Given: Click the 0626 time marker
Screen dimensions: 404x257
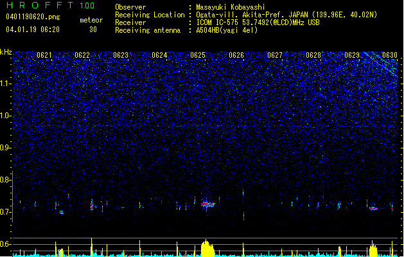Looking at the screenshot, I should click(236, 55).
